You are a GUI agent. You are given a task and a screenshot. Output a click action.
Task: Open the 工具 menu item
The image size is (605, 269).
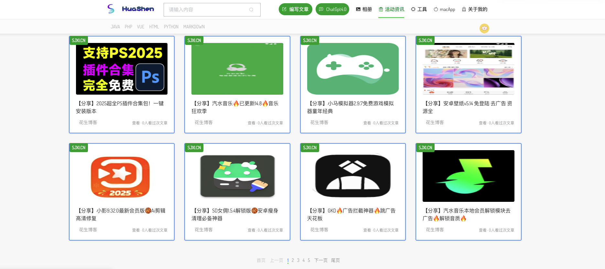click(419, 9)
